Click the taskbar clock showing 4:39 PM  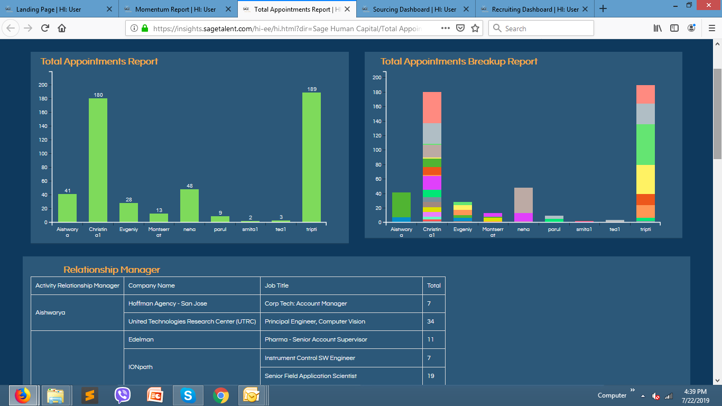[695, 395]
